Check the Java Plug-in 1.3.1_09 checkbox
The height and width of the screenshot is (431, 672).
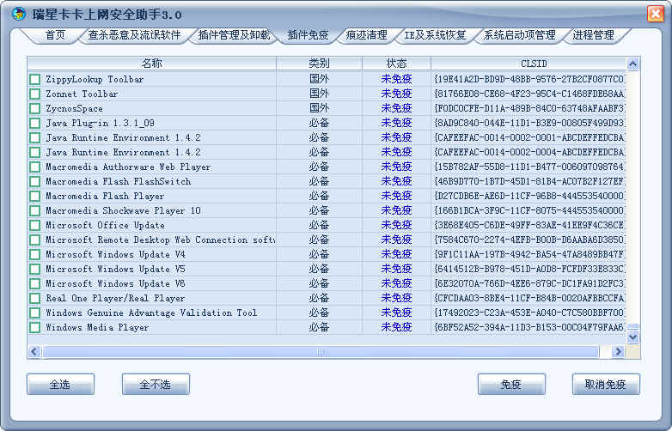[35, 124]
